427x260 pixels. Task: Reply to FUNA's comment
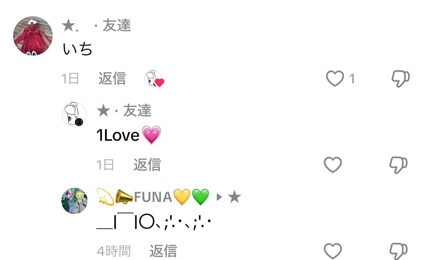[x=163, y=251]
